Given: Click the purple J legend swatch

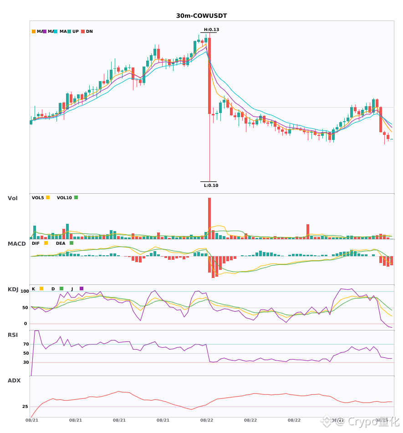Looking at the screenshot, I should point(82,289).
